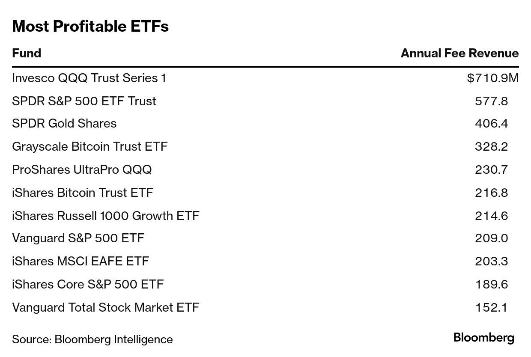Click the Annual Fee Revenue column header
Viewport: 531px width, 357px height.
(x=459, y=54)
